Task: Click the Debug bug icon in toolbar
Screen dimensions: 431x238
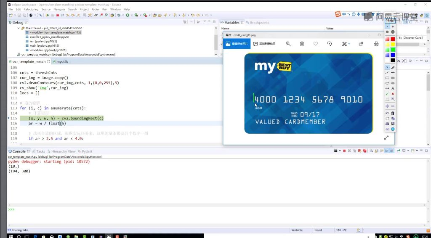Action: point(119,15)
